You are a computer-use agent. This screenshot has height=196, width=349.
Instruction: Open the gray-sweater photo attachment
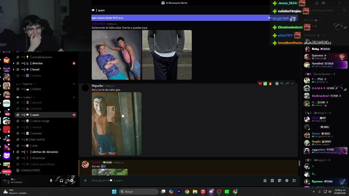tap(167, 55)
